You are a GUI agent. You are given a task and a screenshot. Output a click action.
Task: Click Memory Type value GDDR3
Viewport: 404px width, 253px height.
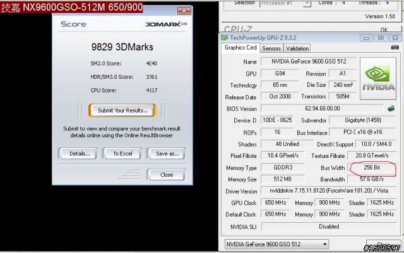pos(283,167)
